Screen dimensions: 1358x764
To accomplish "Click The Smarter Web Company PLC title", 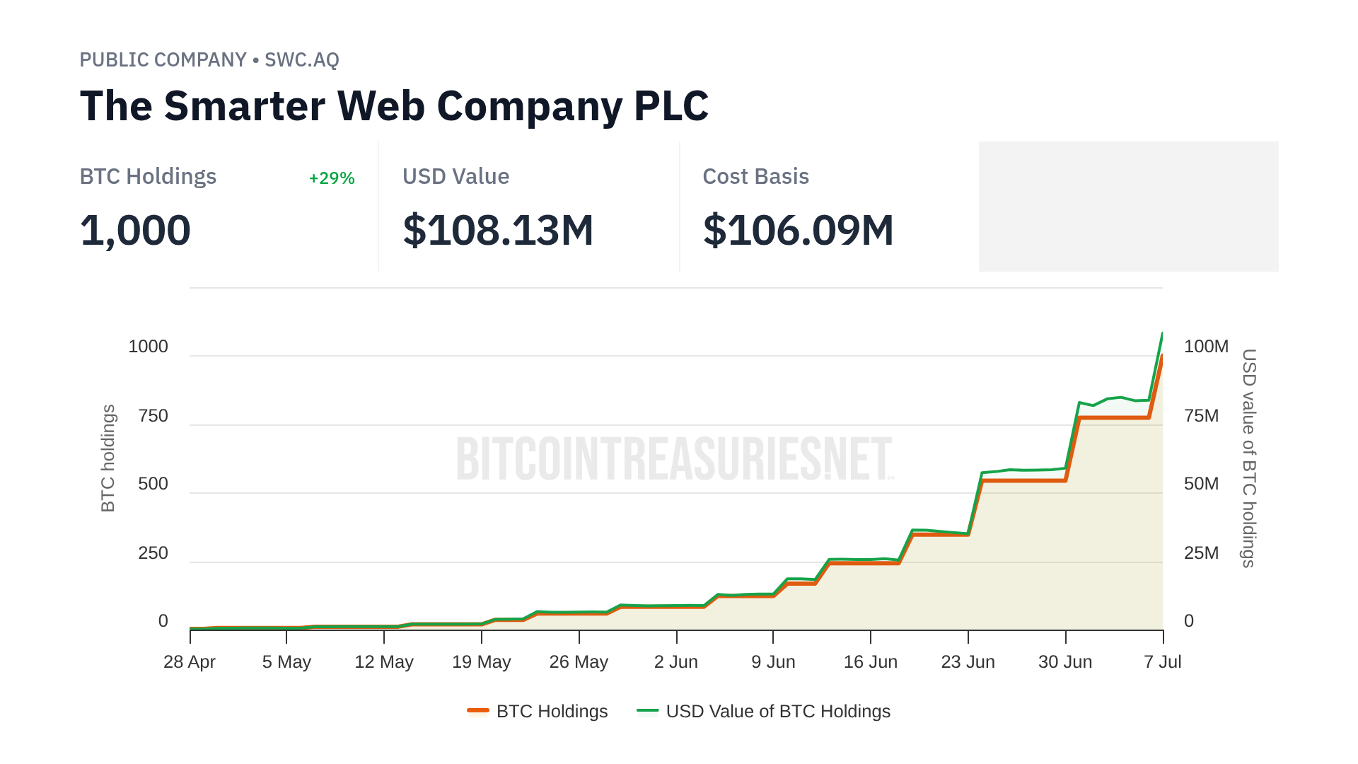I will 394,106.
